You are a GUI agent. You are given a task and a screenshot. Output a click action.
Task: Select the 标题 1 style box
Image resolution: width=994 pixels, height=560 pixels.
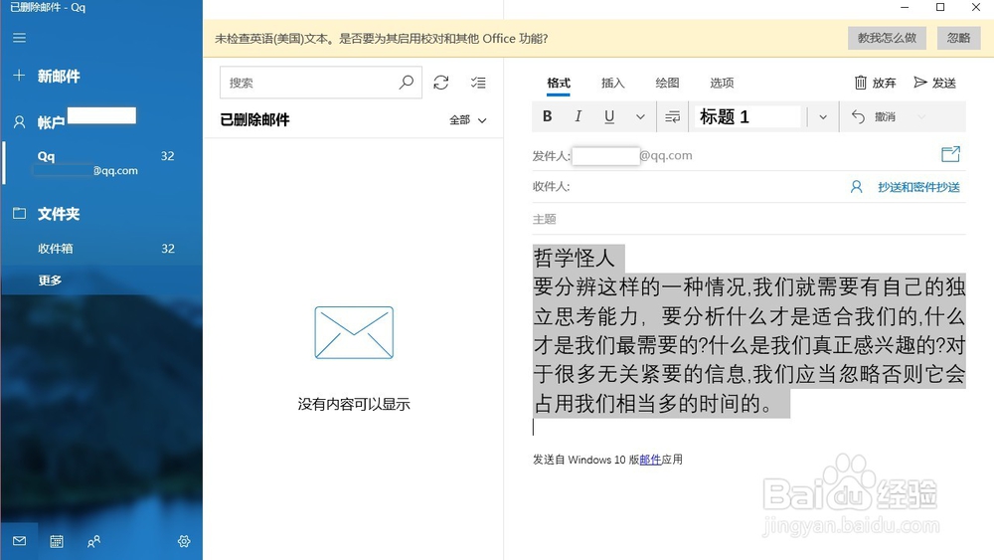748,116
